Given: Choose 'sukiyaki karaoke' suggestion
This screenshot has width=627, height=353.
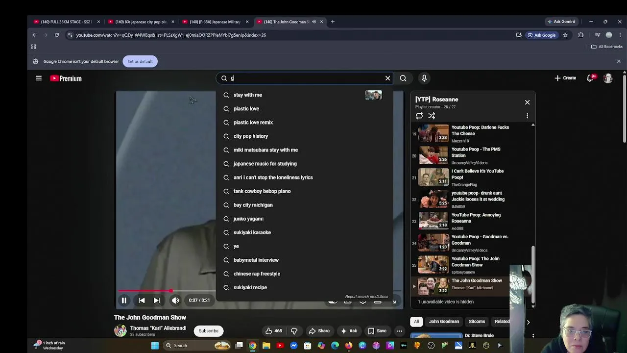Looking at the screenshot, I should tap(304, 232).
